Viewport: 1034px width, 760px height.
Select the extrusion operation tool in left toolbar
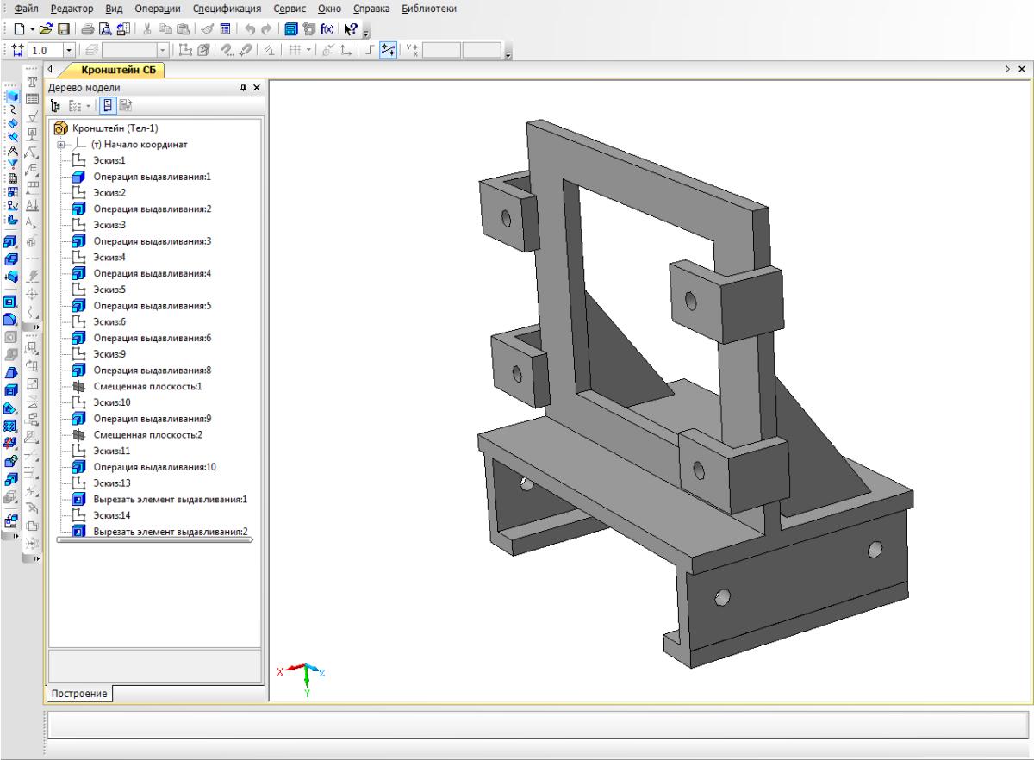tap(11, 242)
